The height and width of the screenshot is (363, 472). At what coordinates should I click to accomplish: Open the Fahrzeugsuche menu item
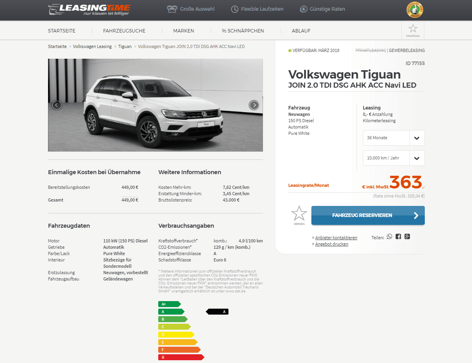pos(124,31)
